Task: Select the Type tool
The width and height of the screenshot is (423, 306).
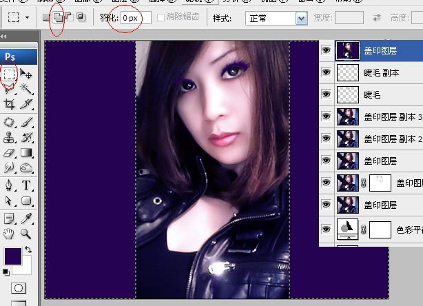Action: (x=26, y=185)
